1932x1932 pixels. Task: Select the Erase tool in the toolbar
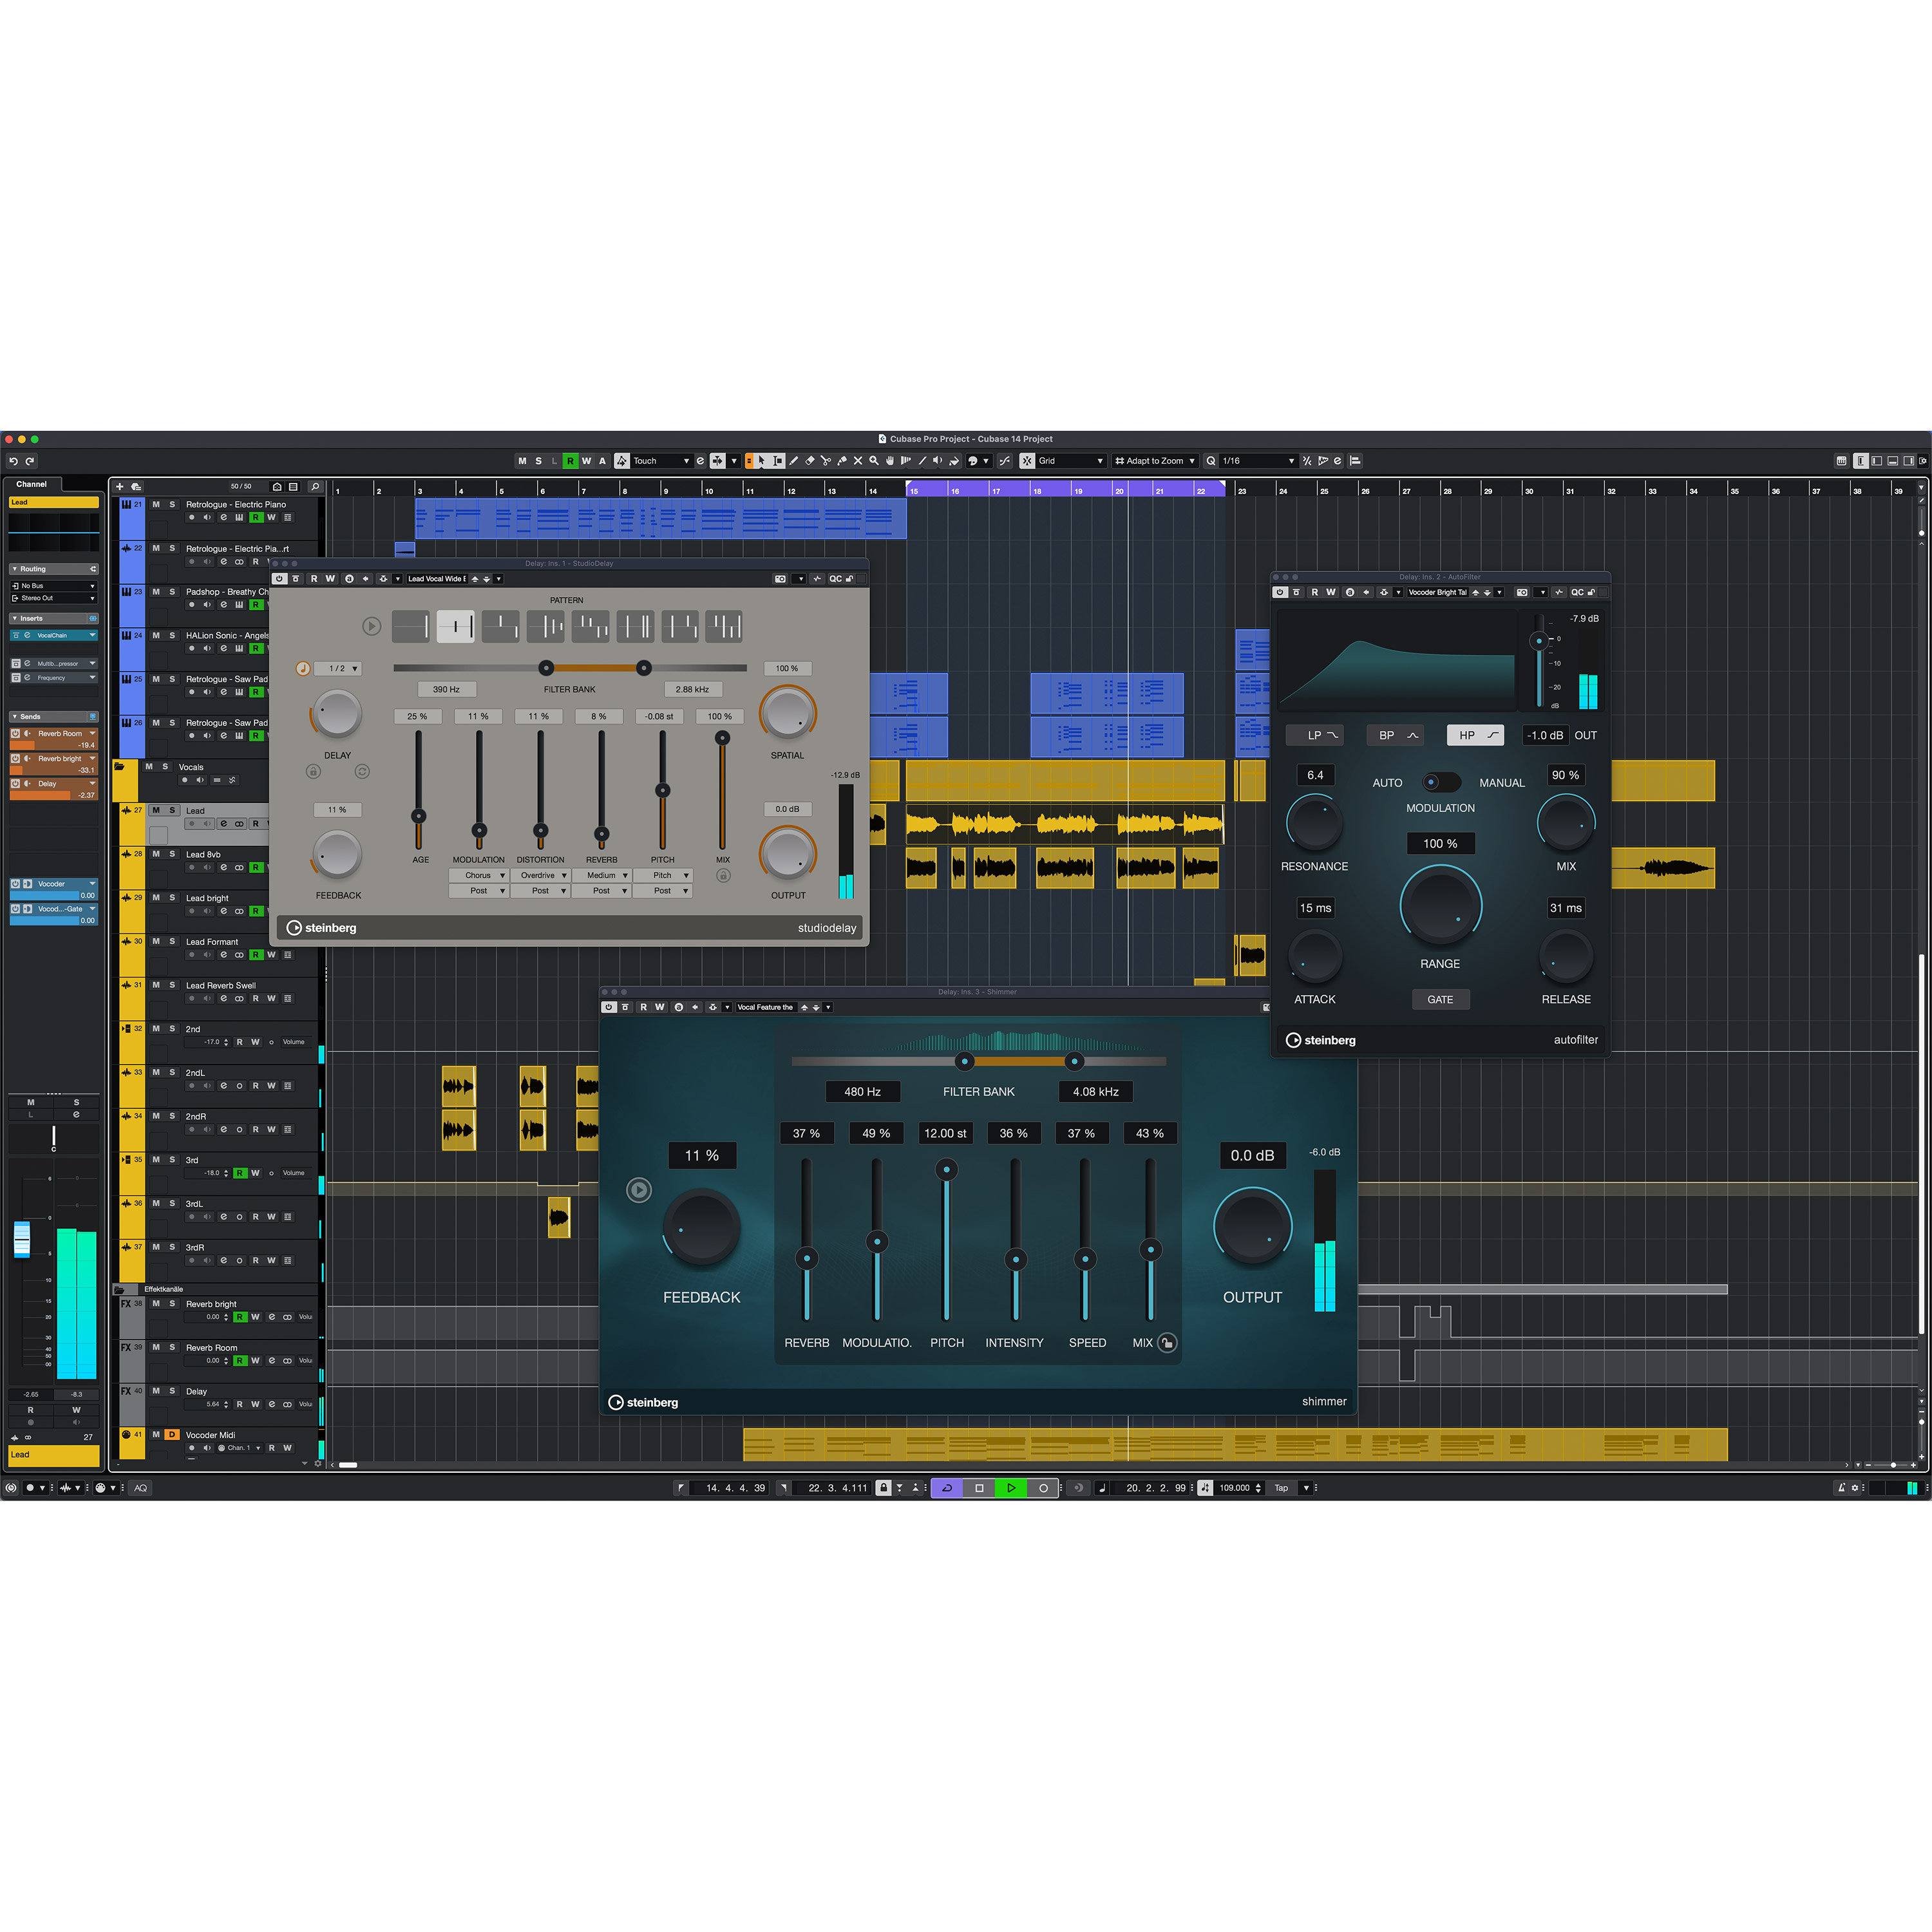(810, 461)
